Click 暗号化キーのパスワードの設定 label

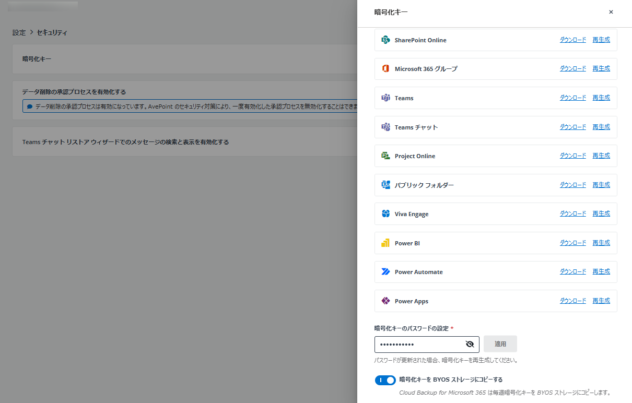coord(412,328)
